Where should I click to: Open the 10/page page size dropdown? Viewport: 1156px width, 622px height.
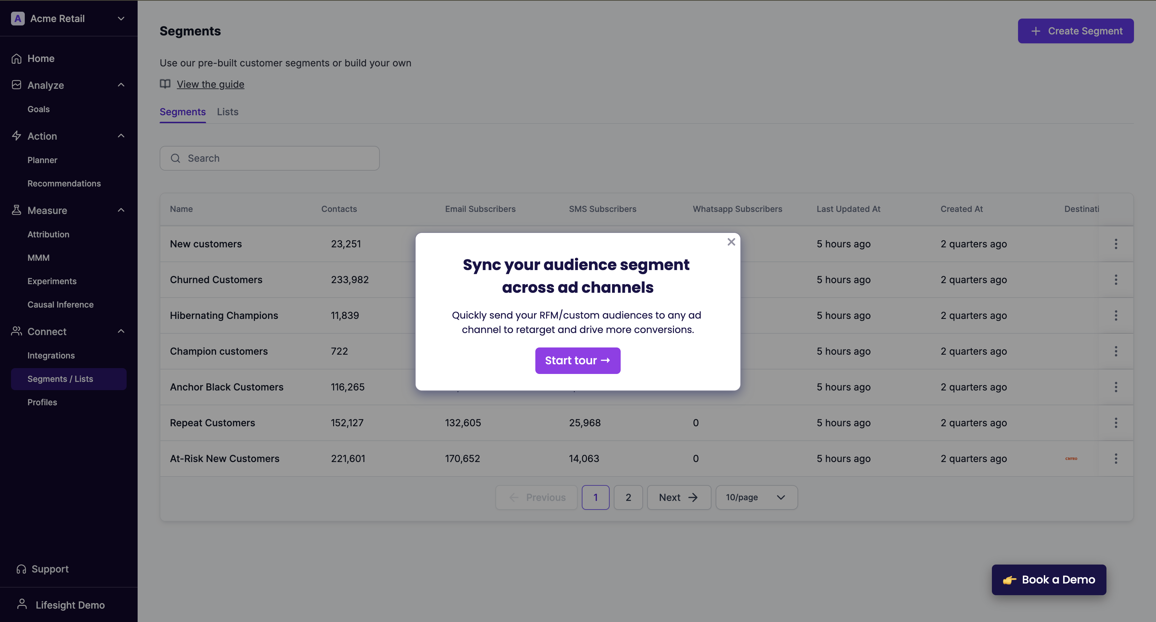(756, 497)
